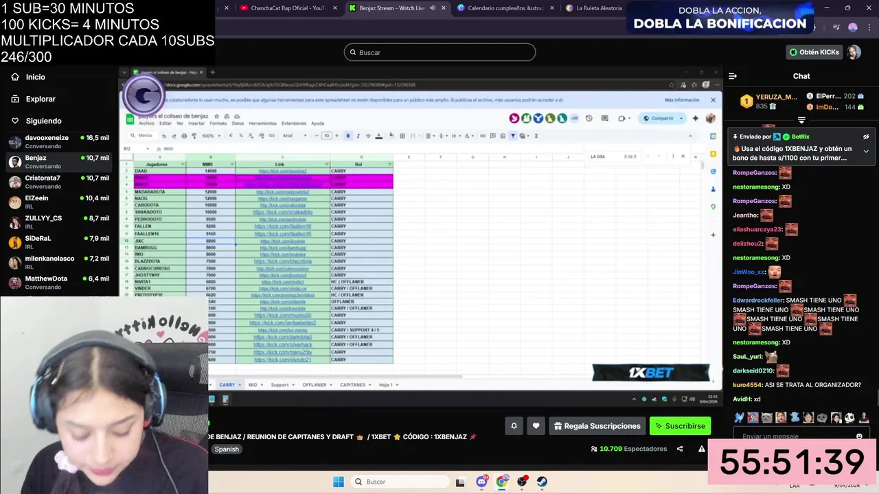The width and height of the screenshot is (879, 494).
Task: Open davooxeneize channel in sidebar
Action: [x=58, y=142]
